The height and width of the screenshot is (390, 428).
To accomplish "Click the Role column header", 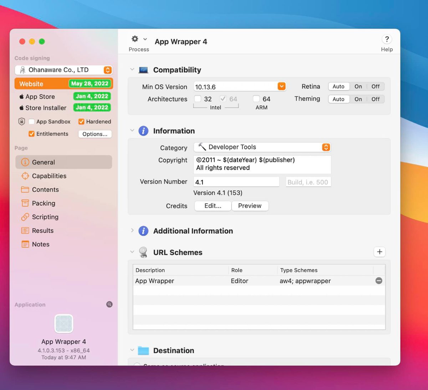I will (x=253, y=270).
